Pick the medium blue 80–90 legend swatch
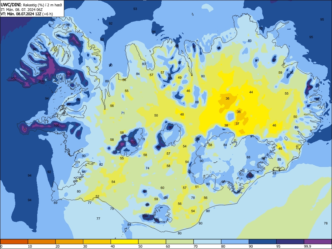 [235, 242]
